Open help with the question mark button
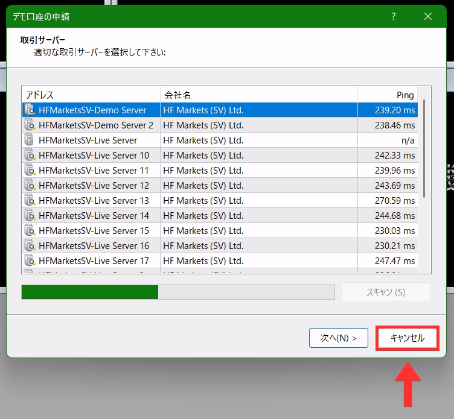 tap(394, 16)
